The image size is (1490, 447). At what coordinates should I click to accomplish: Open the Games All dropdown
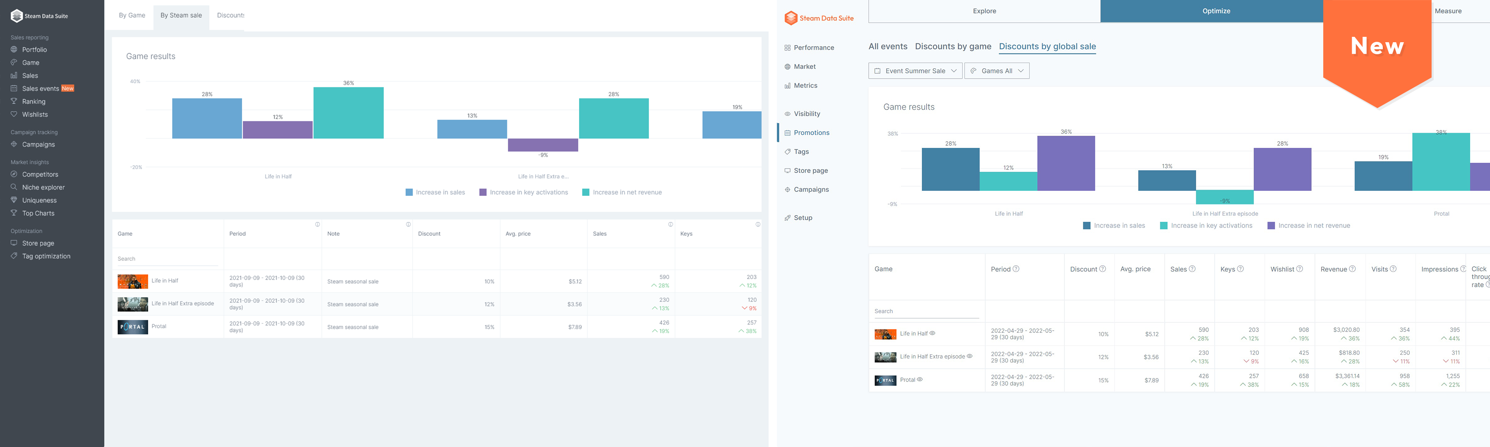click(997, 70)
